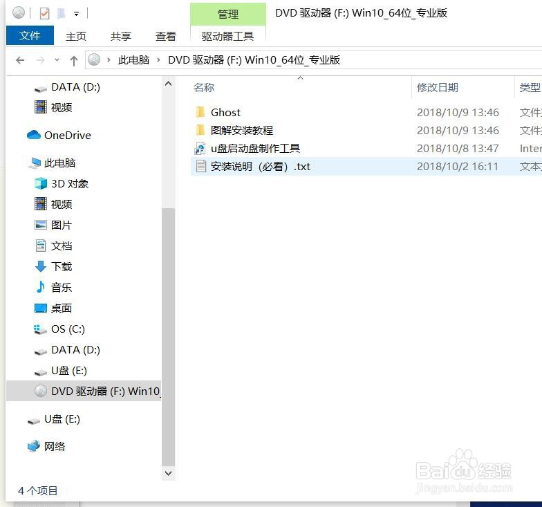542x507 pixels.
Task: Click the forward navigation arrow
Action: pyautogui.click(x=40, y=61)
